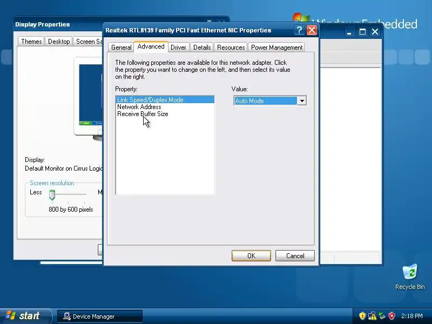Open the Driver tab

(178, 48)
